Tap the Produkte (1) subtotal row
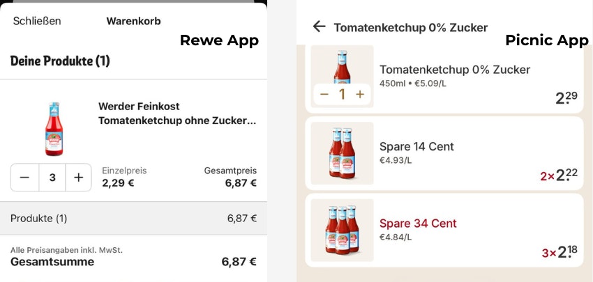Screen dimensions: 593x282 133,218
